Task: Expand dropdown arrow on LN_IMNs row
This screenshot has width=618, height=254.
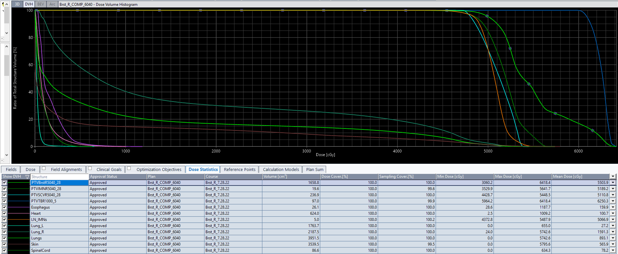Action: 613,220
